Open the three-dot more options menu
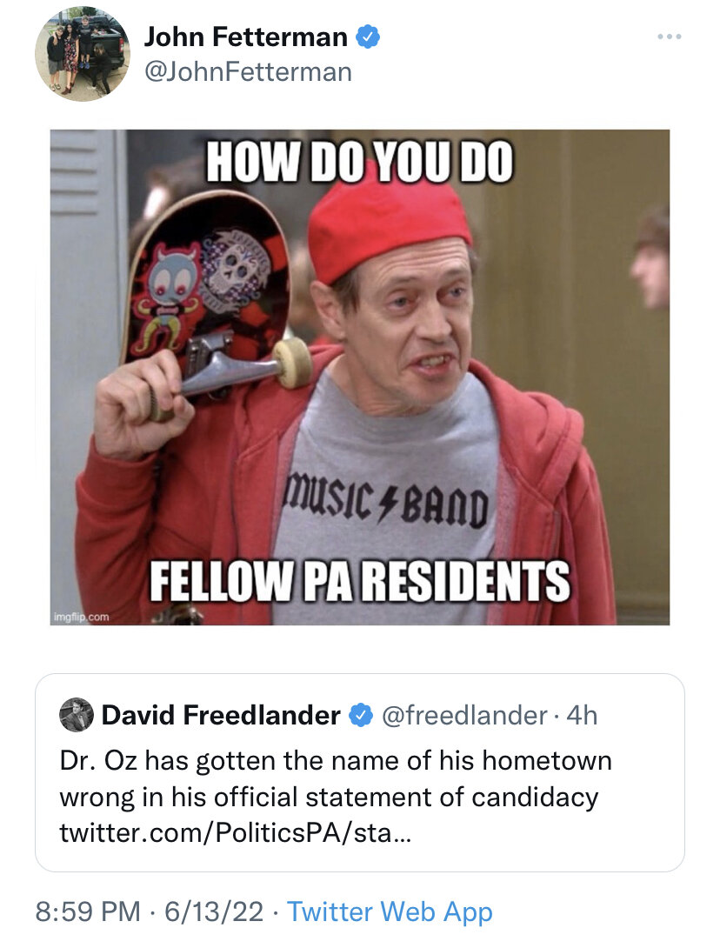Screen dimensions: 720x948 [x=670, y=37]
